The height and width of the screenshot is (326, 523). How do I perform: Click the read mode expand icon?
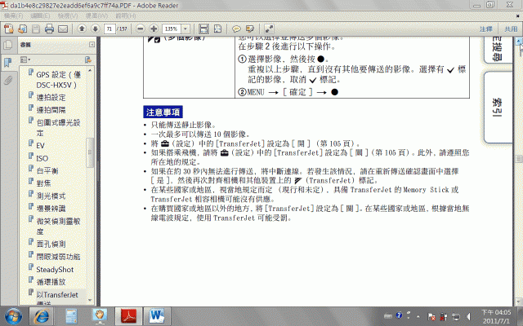coord(269,29)
